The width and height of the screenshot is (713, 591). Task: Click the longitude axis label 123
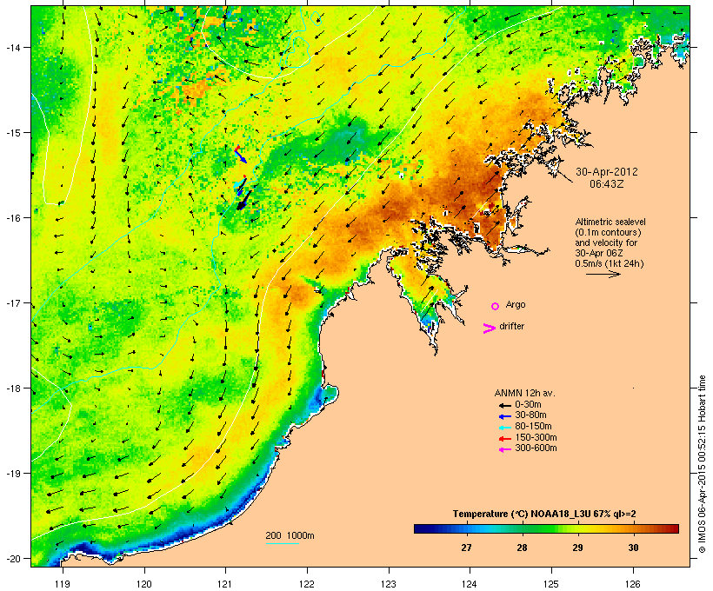coord(389,584)
